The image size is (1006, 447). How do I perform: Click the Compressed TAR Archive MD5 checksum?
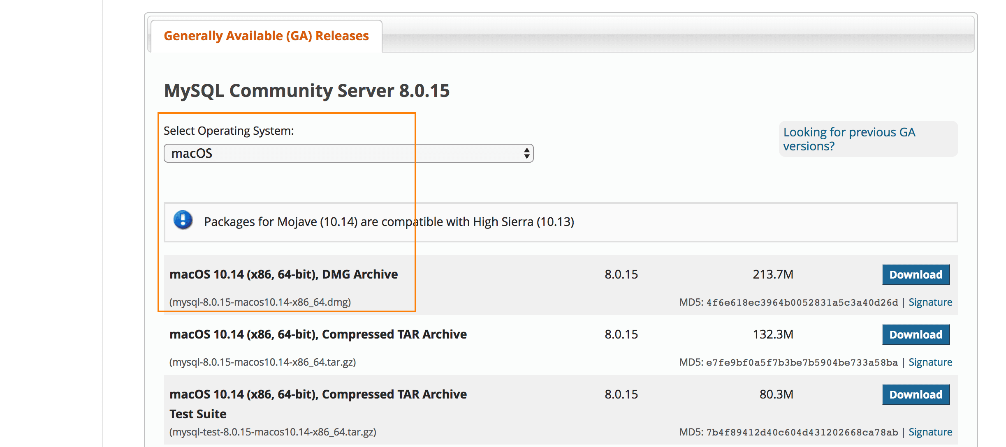click(802, 363)
